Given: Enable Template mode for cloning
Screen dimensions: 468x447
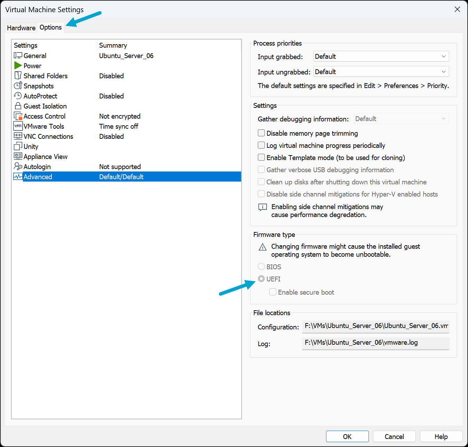Looking at the screenshot, I should pos(261,158).
